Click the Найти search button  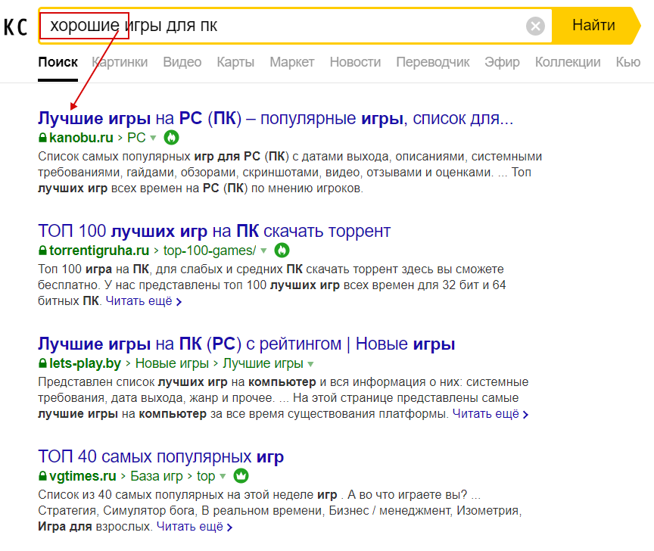click(594, 26)
